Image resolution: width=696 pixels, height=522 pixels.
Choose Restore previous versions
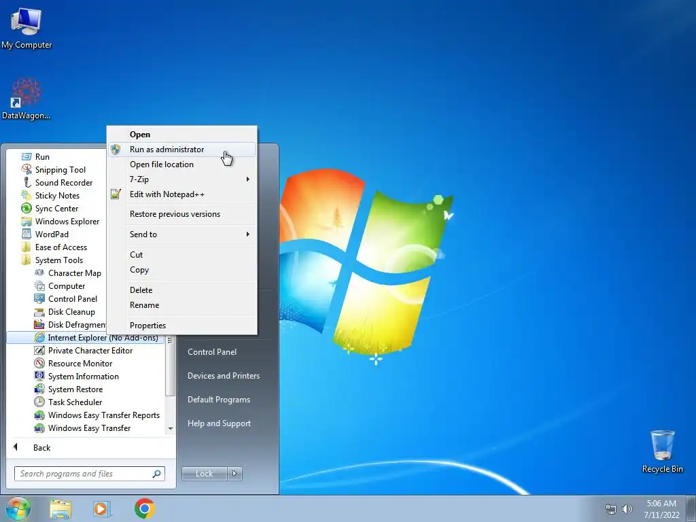tap(182, 214)
